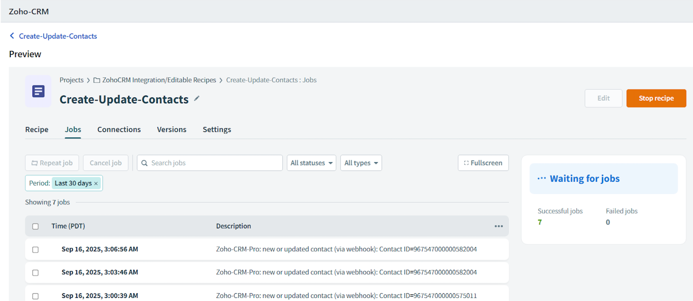
Task: Click the Edit button
Action: point(603,98)
